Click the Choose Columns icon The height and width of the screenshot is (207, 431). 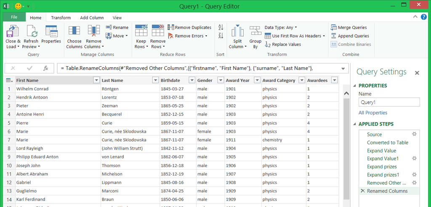[x=74, y=31]
